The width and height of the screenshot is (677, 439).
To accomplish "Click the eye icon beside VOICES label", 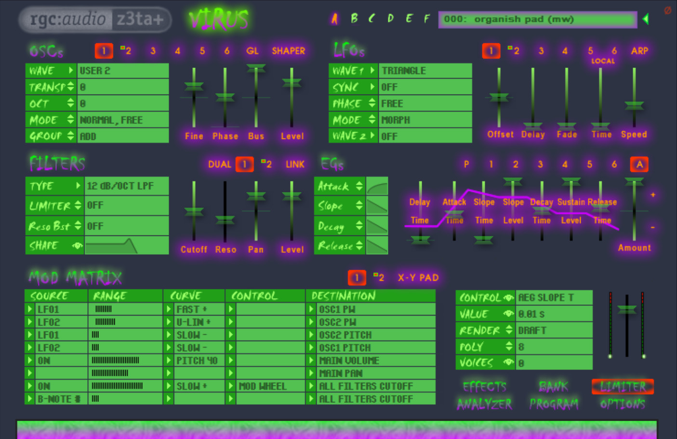I will [x=508, y=362].
